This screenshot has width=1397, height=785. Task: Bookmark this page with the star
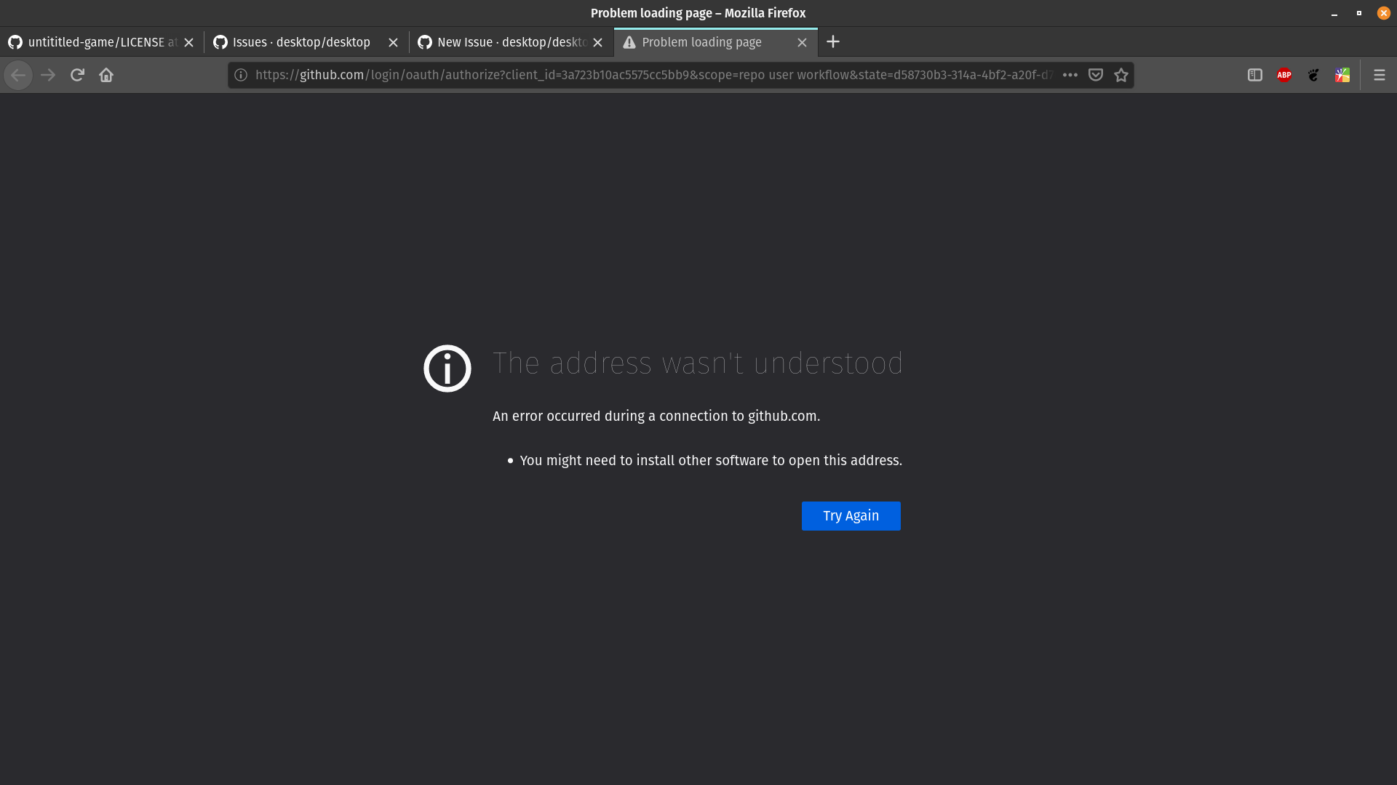tap(1121, 75)
